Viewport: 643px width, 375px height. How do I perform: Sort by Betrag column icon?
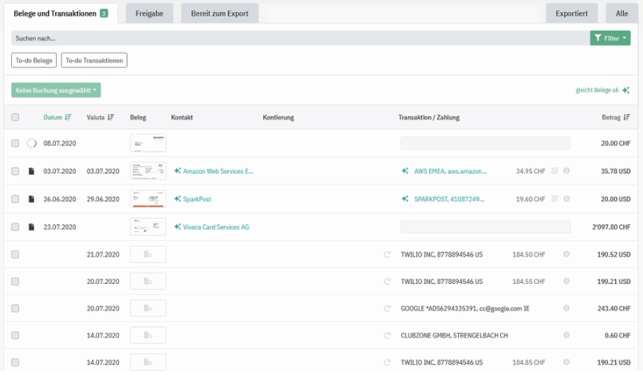[x=626, y=117]
